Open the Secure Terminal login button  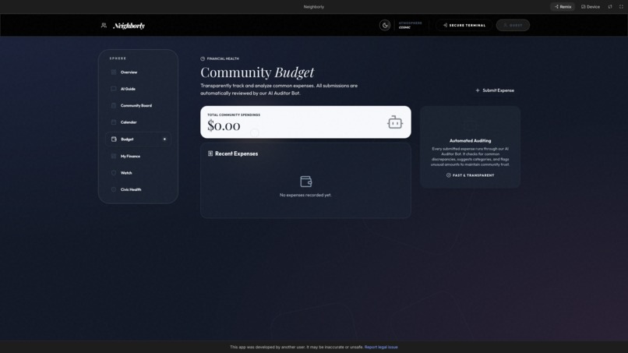[464, 25]
